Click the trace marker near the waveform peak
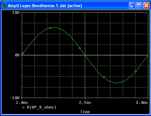151x116 pixels. (50, 28)
